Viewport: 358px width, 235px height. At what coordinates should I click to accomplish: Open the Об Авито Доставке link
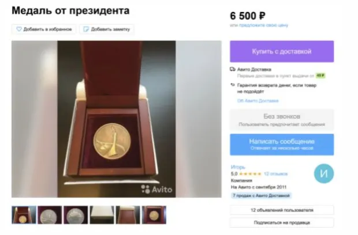(x=258, y=101)
